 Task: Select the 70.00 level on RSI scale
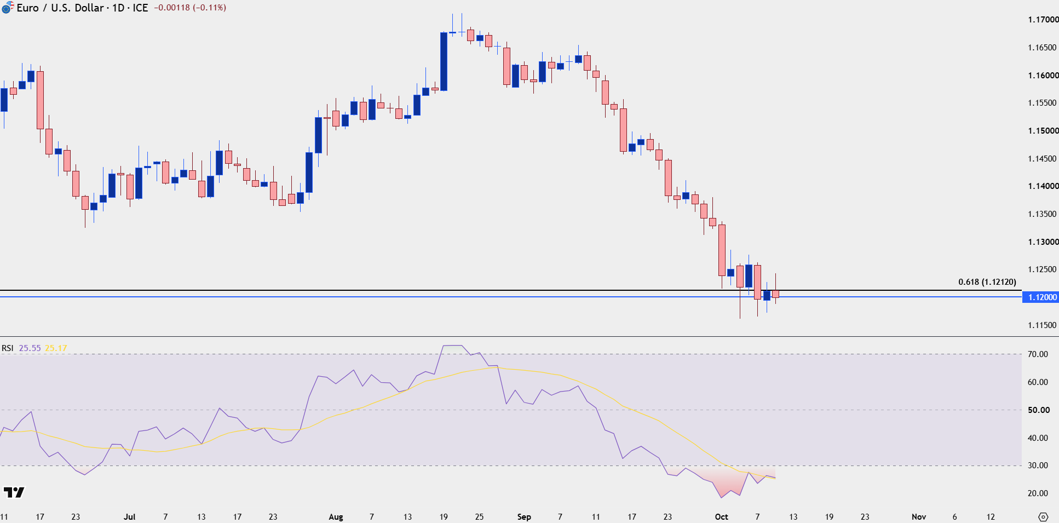click(1038, 354)
